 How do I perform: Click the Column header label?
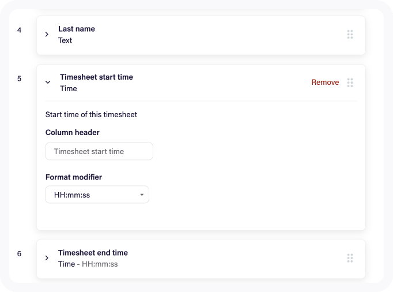point(73,132)
